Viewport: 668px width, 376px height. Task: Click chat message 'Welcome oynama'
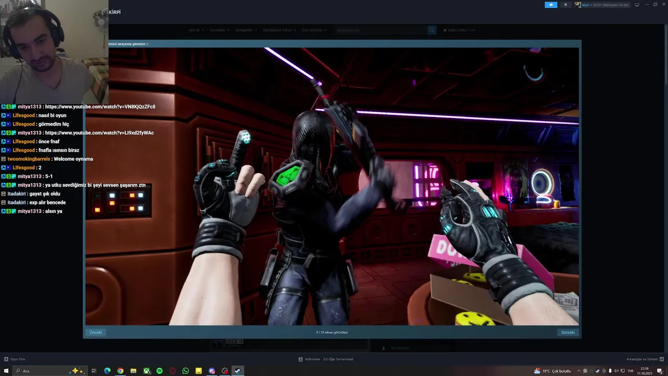click(x=74, y=159)
